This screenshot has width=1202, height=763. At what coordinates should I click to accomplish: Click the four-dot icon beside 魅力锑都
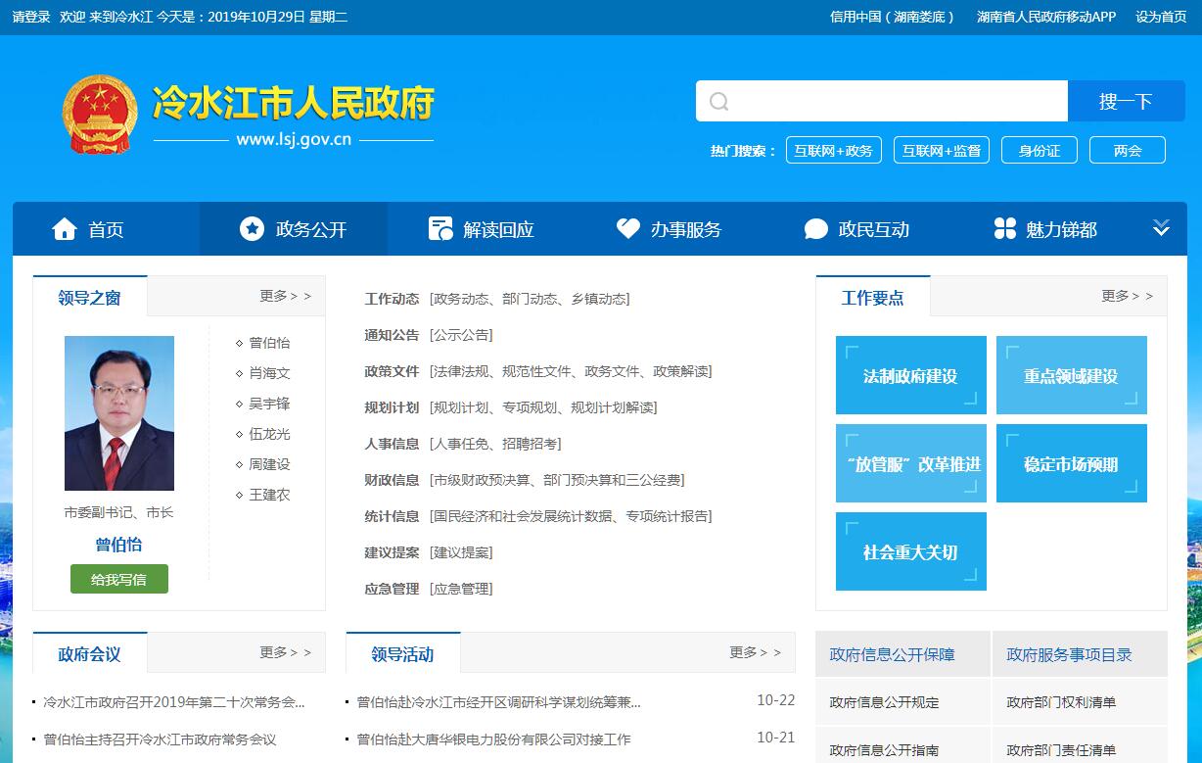click(x=1004, y=229)
